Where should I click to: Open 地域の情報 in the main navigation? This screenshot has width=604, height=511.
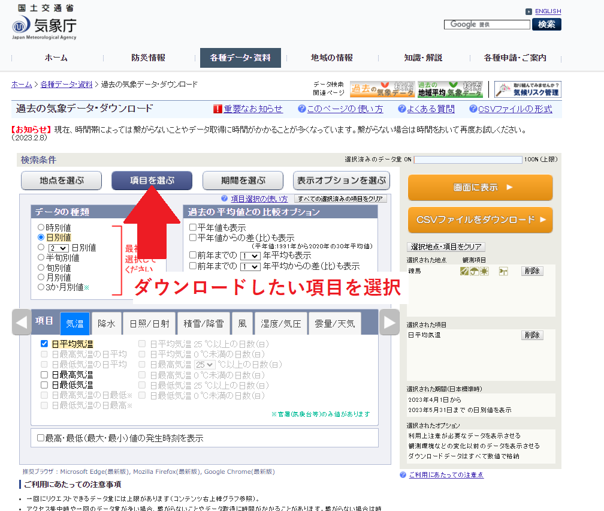(332, 58)
